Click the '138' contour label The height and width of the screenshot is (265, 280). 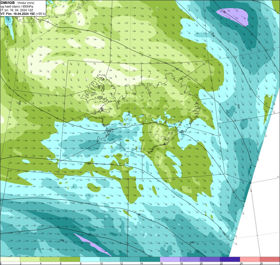coord(213,35)
